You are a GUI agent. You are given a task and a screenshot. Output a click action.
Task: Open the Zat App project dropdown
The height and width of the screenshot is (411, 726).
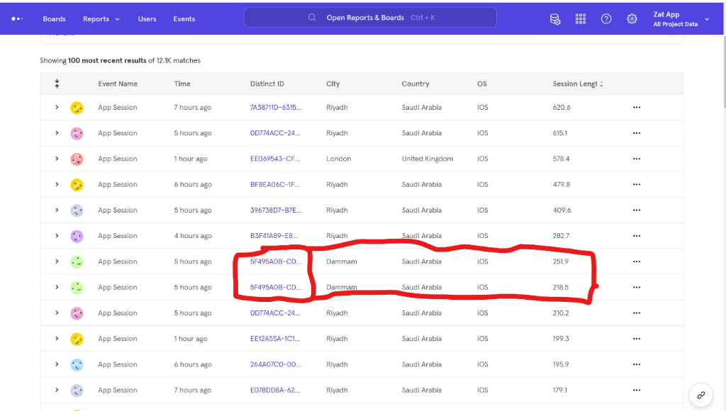click(x=681, y=19)
